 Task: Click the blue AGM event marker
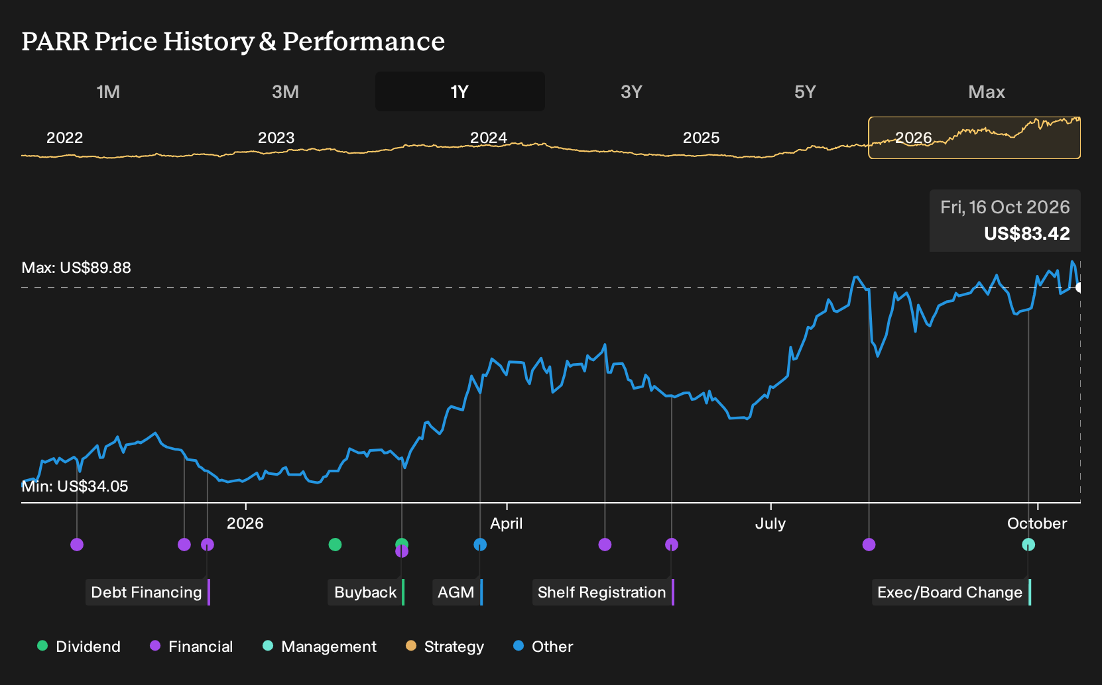[480, 545]
